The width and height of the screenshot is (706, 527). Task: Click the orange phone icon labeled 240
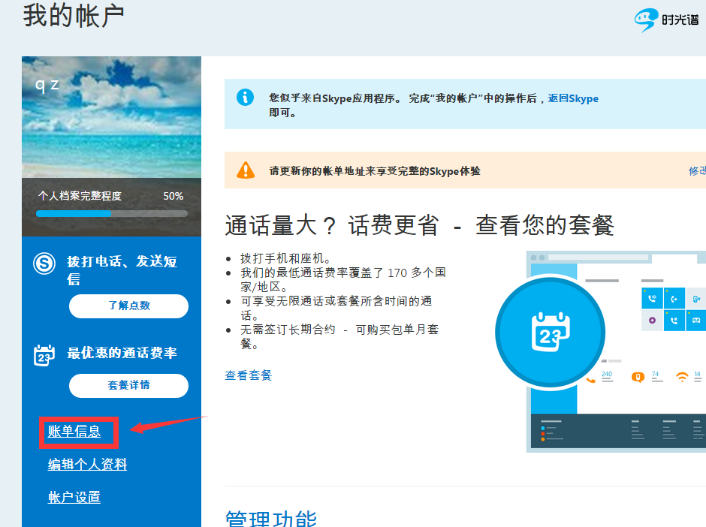[x=591, y=379]
